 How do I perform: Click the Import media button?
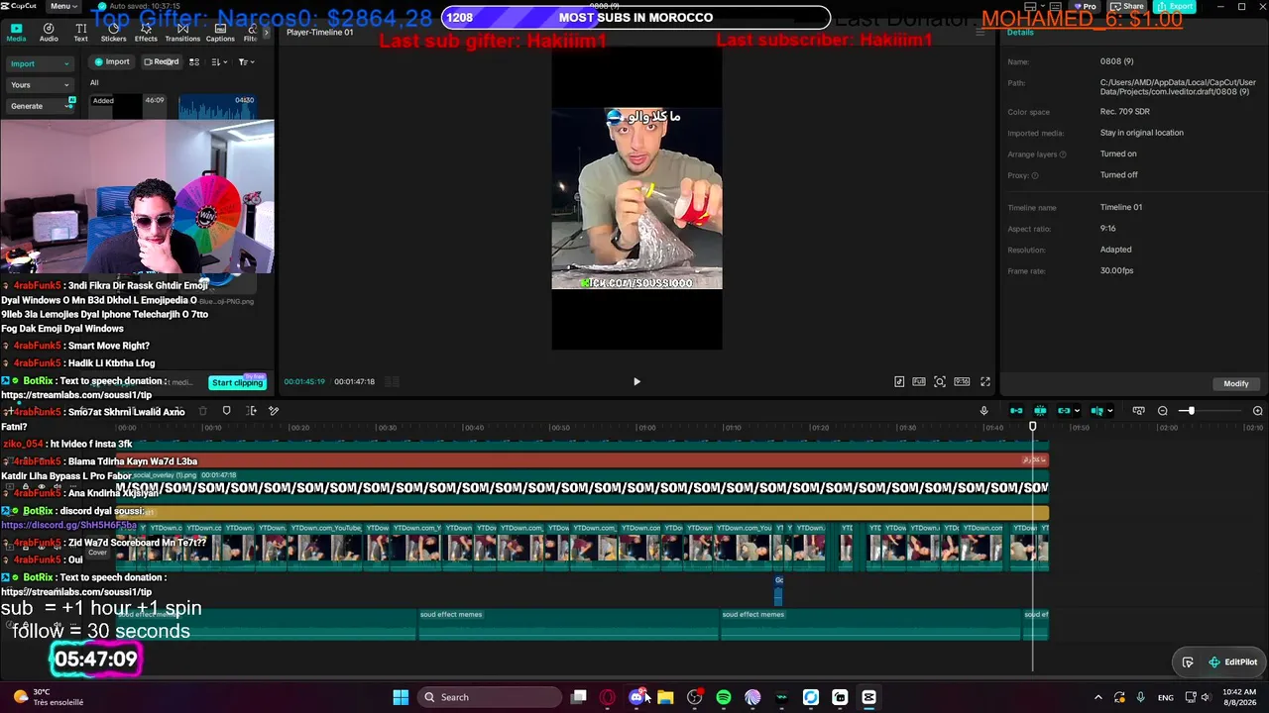tap(112, 61)
